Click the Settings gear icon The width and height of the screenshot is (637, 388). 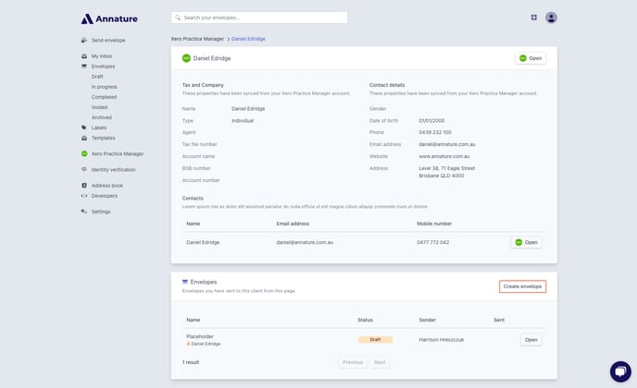tap(84, 212)
